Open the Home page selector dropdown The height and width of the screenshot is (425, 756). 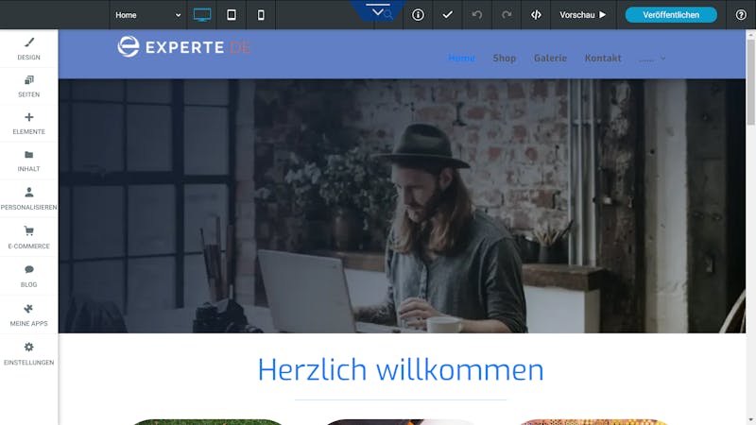click(x=148, y=15)
